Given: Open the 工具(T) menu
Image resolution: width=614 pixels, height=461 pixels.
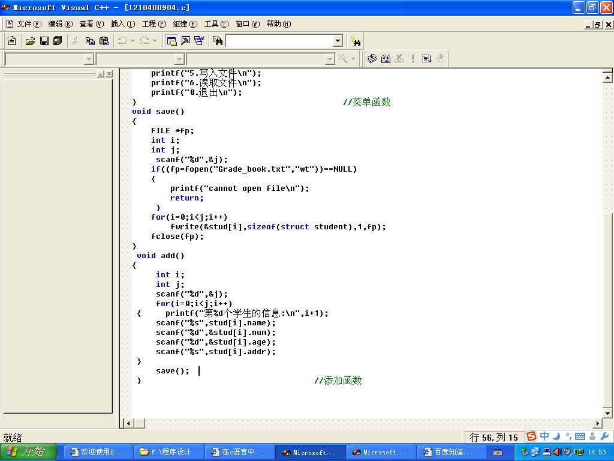Looking at the screenshot, I should [216, 24].
